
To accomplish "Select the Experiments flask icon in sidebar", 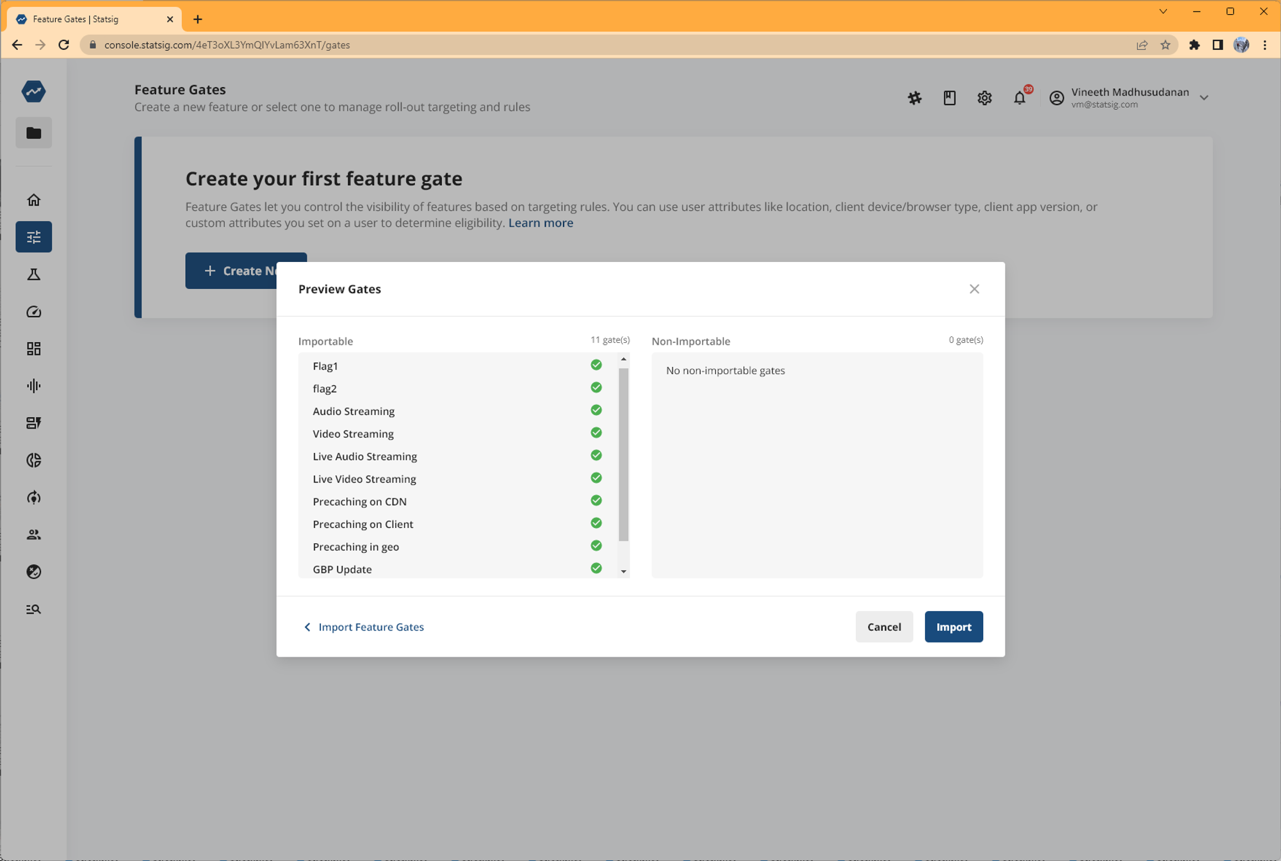I will [33, 274].
